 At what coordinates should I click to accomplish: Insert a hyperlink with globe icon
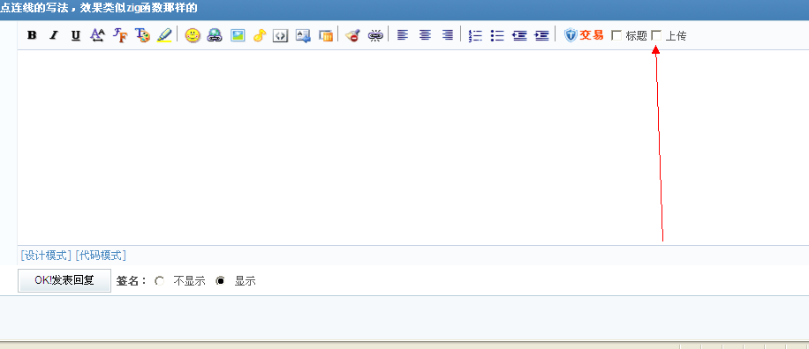(215, 35)
